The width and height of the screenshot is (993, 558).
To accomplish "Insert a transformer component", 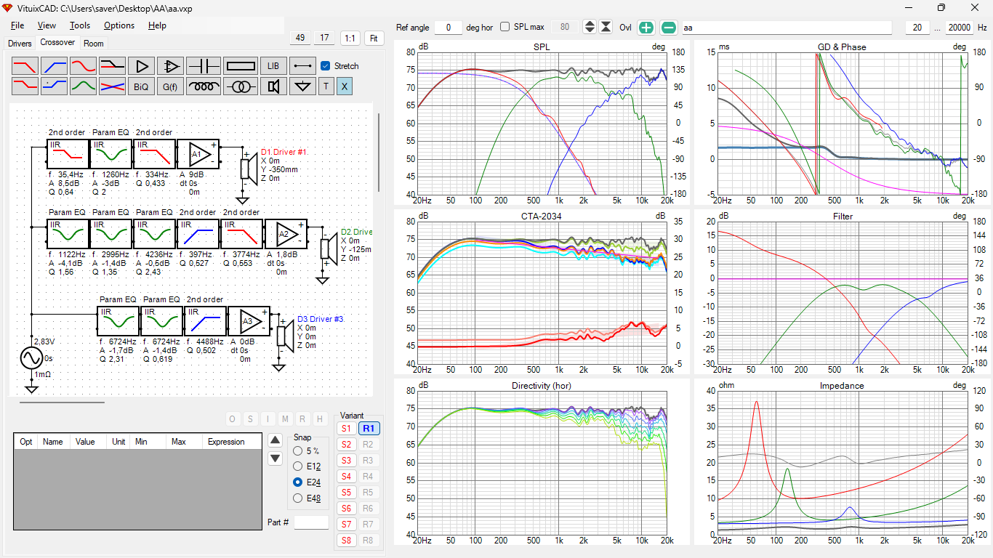I will coord(240,86).
